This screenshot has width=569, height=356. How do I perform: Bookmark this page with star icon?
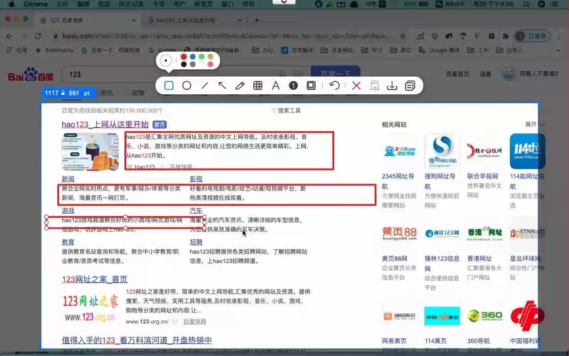coord(403,36)
